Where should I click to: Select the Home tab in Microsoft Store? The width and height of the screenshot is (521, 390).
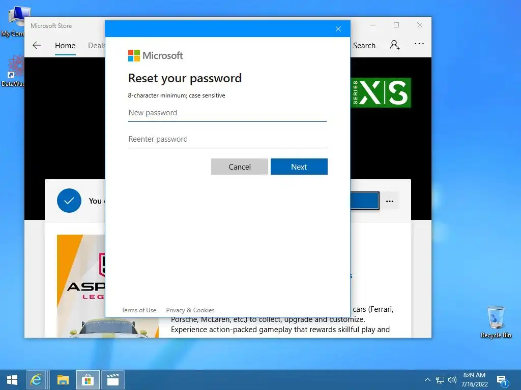click(65, 45)
